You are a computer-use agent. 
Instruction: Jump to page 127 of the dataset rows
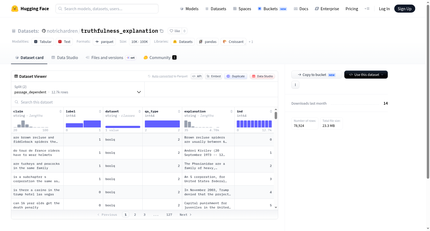point(169,215)
